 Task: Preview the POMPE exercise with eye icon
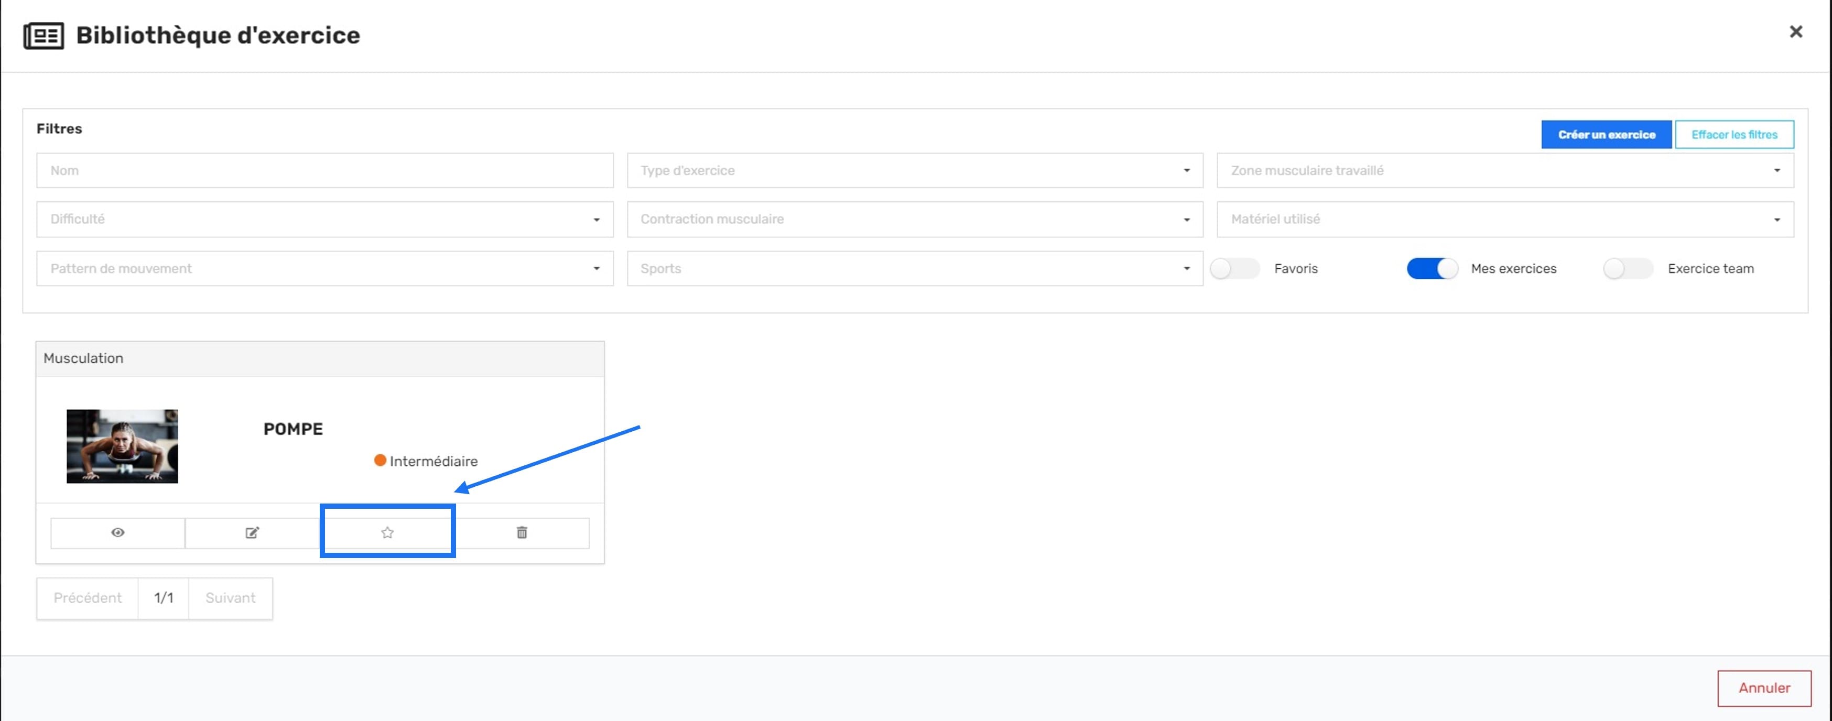(x=117, y=532)
